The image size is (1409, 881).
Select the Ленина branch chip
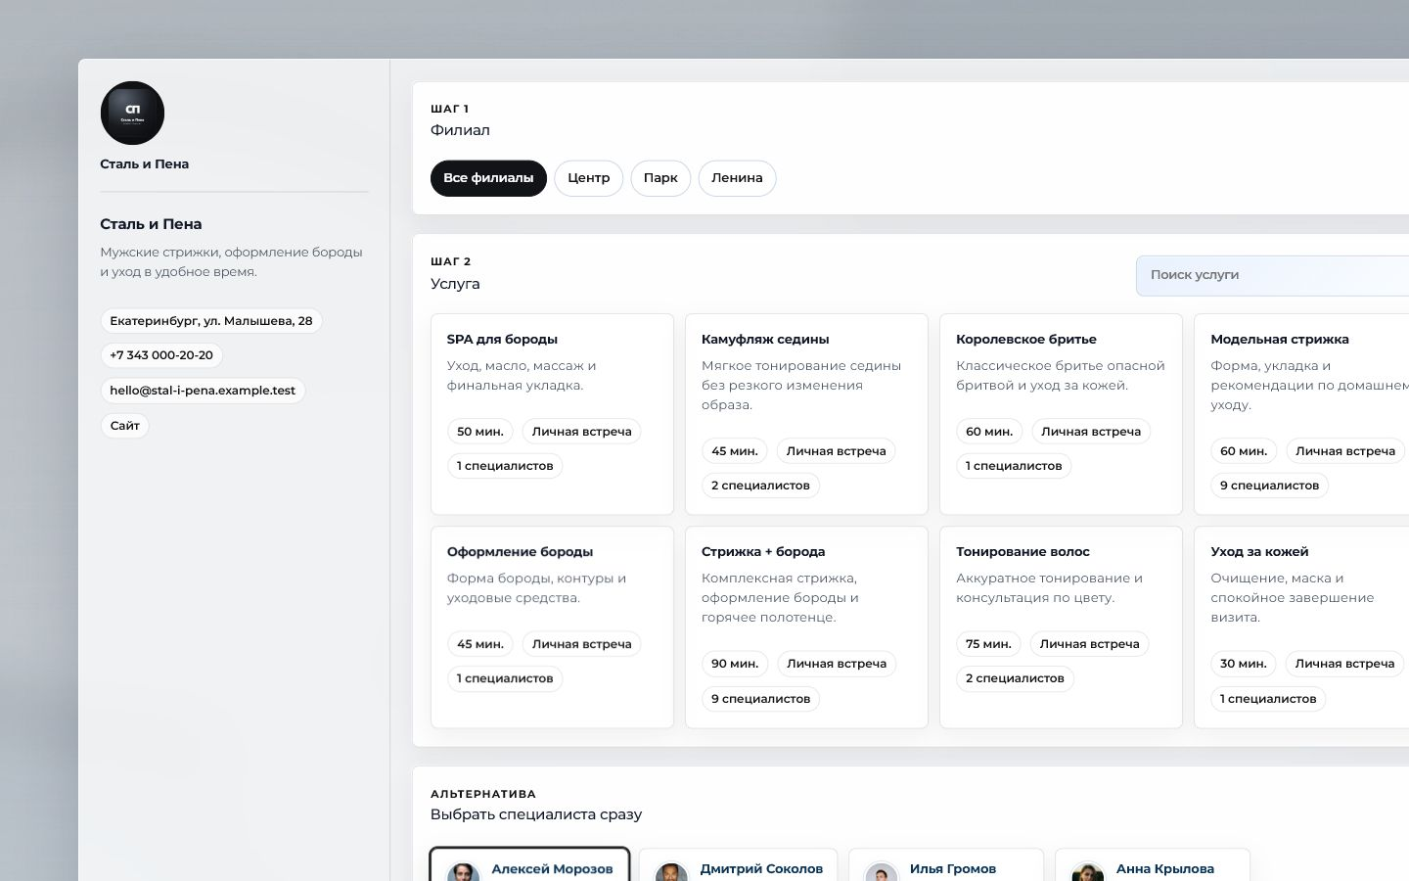click(x=737, y=178)
